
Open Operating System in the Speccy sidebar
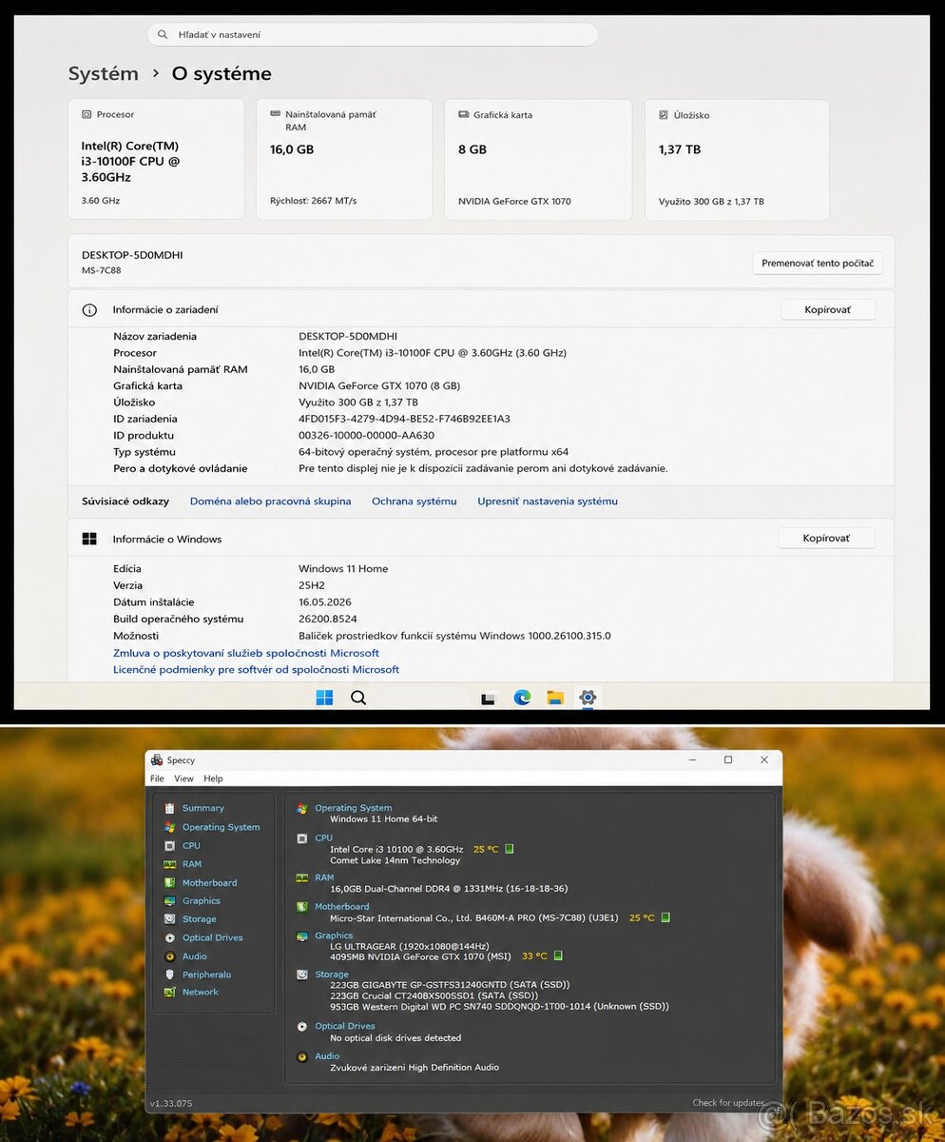point(221,827)
